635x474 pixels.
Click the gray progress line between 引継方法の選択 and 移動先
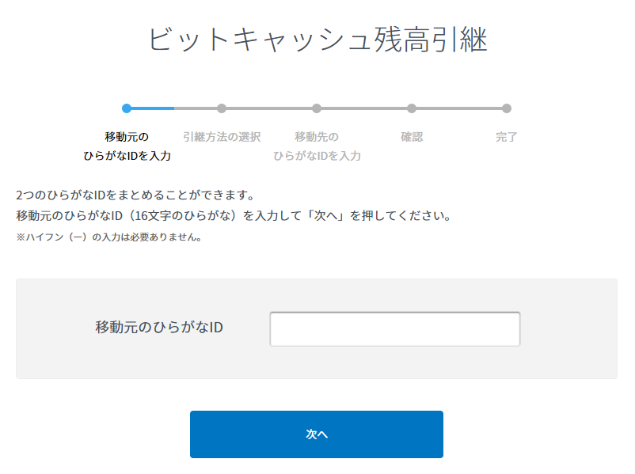[x=269, y=108]
